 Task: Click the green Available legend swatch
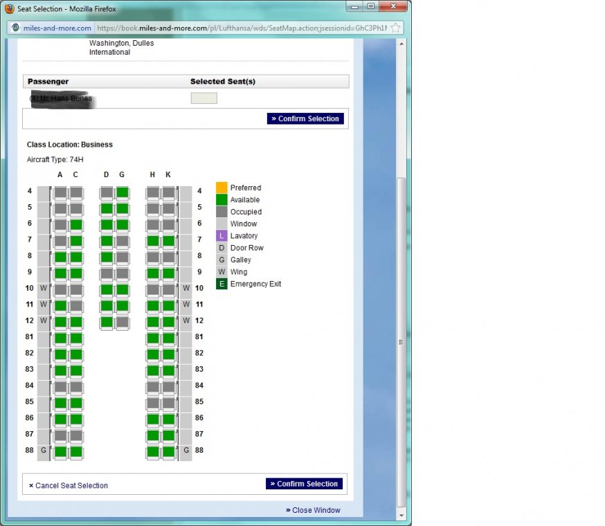(x=222, y=200)
